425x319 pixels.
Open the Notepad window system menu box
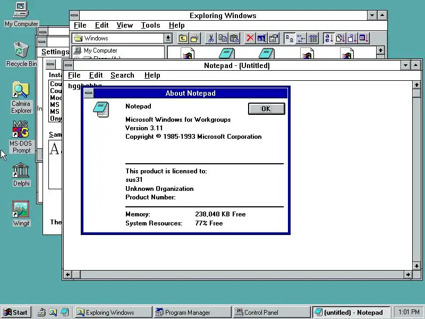[68, 65]
